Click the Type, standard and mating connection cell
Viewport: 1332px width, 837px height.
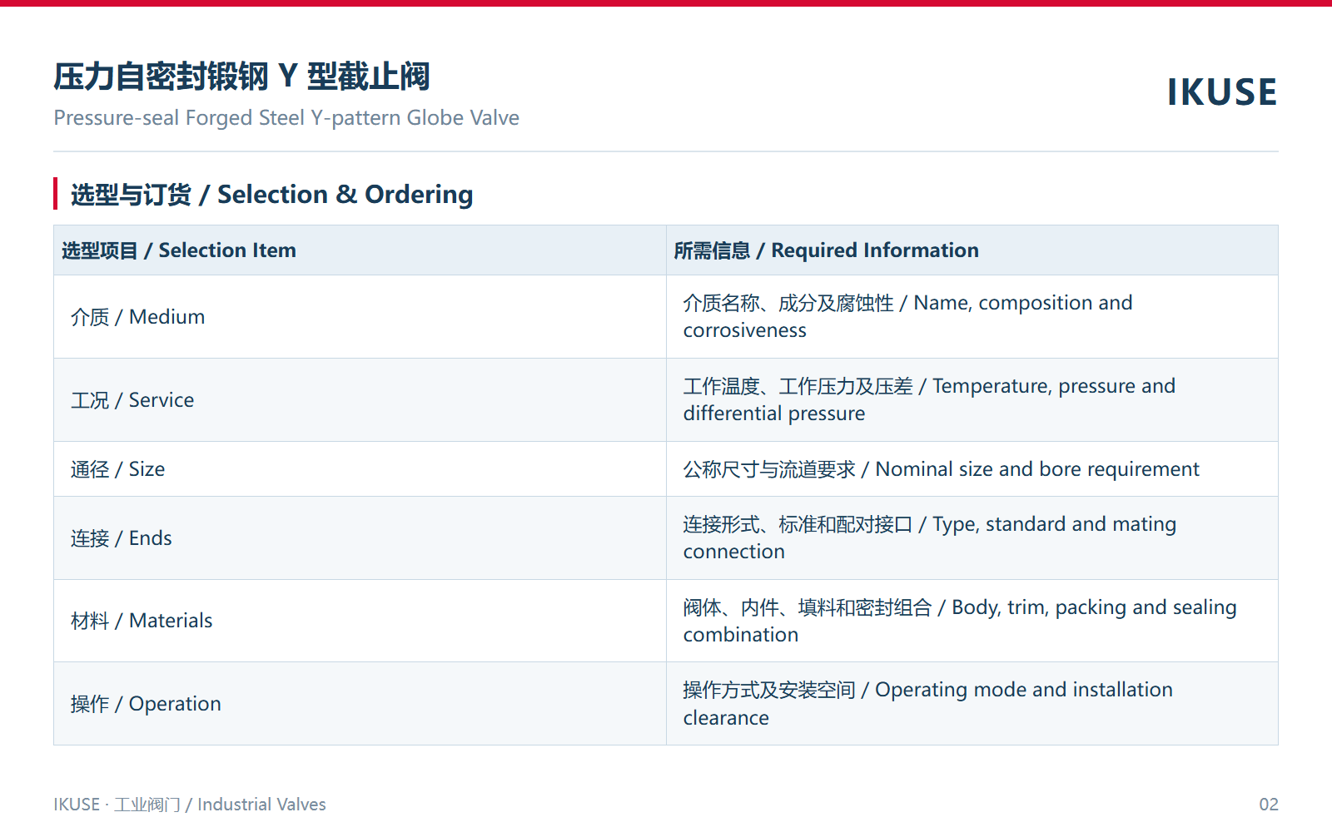(x=972, y=538)
